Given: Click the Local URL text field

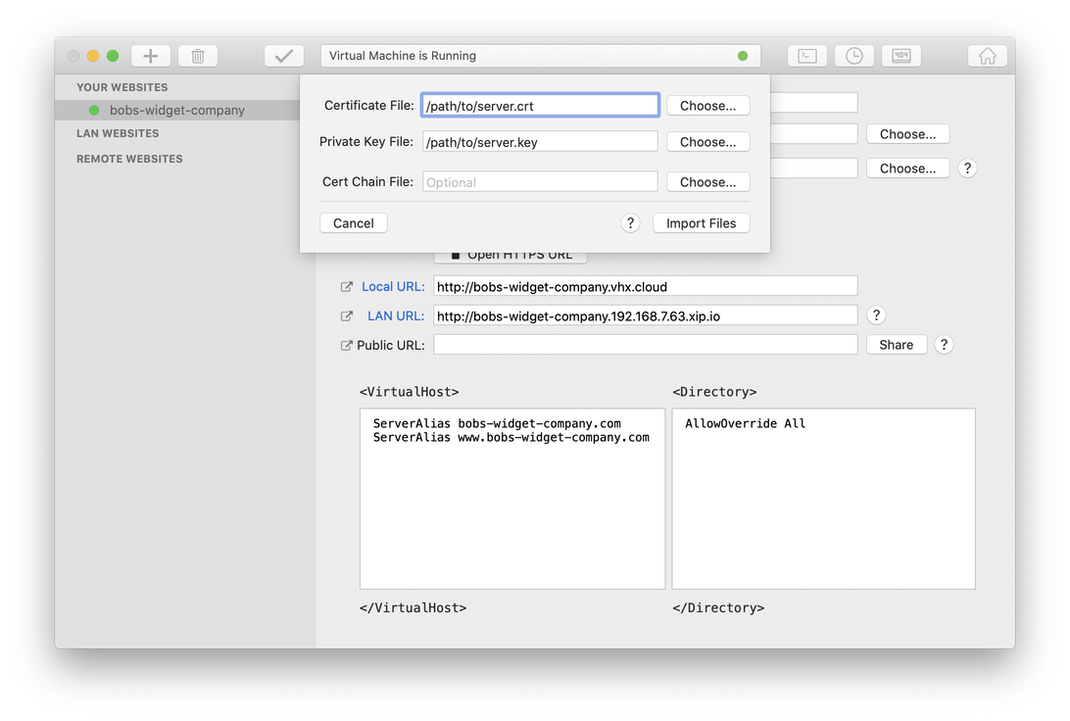Looking at the screenshot, I should [x=646, y=286].
